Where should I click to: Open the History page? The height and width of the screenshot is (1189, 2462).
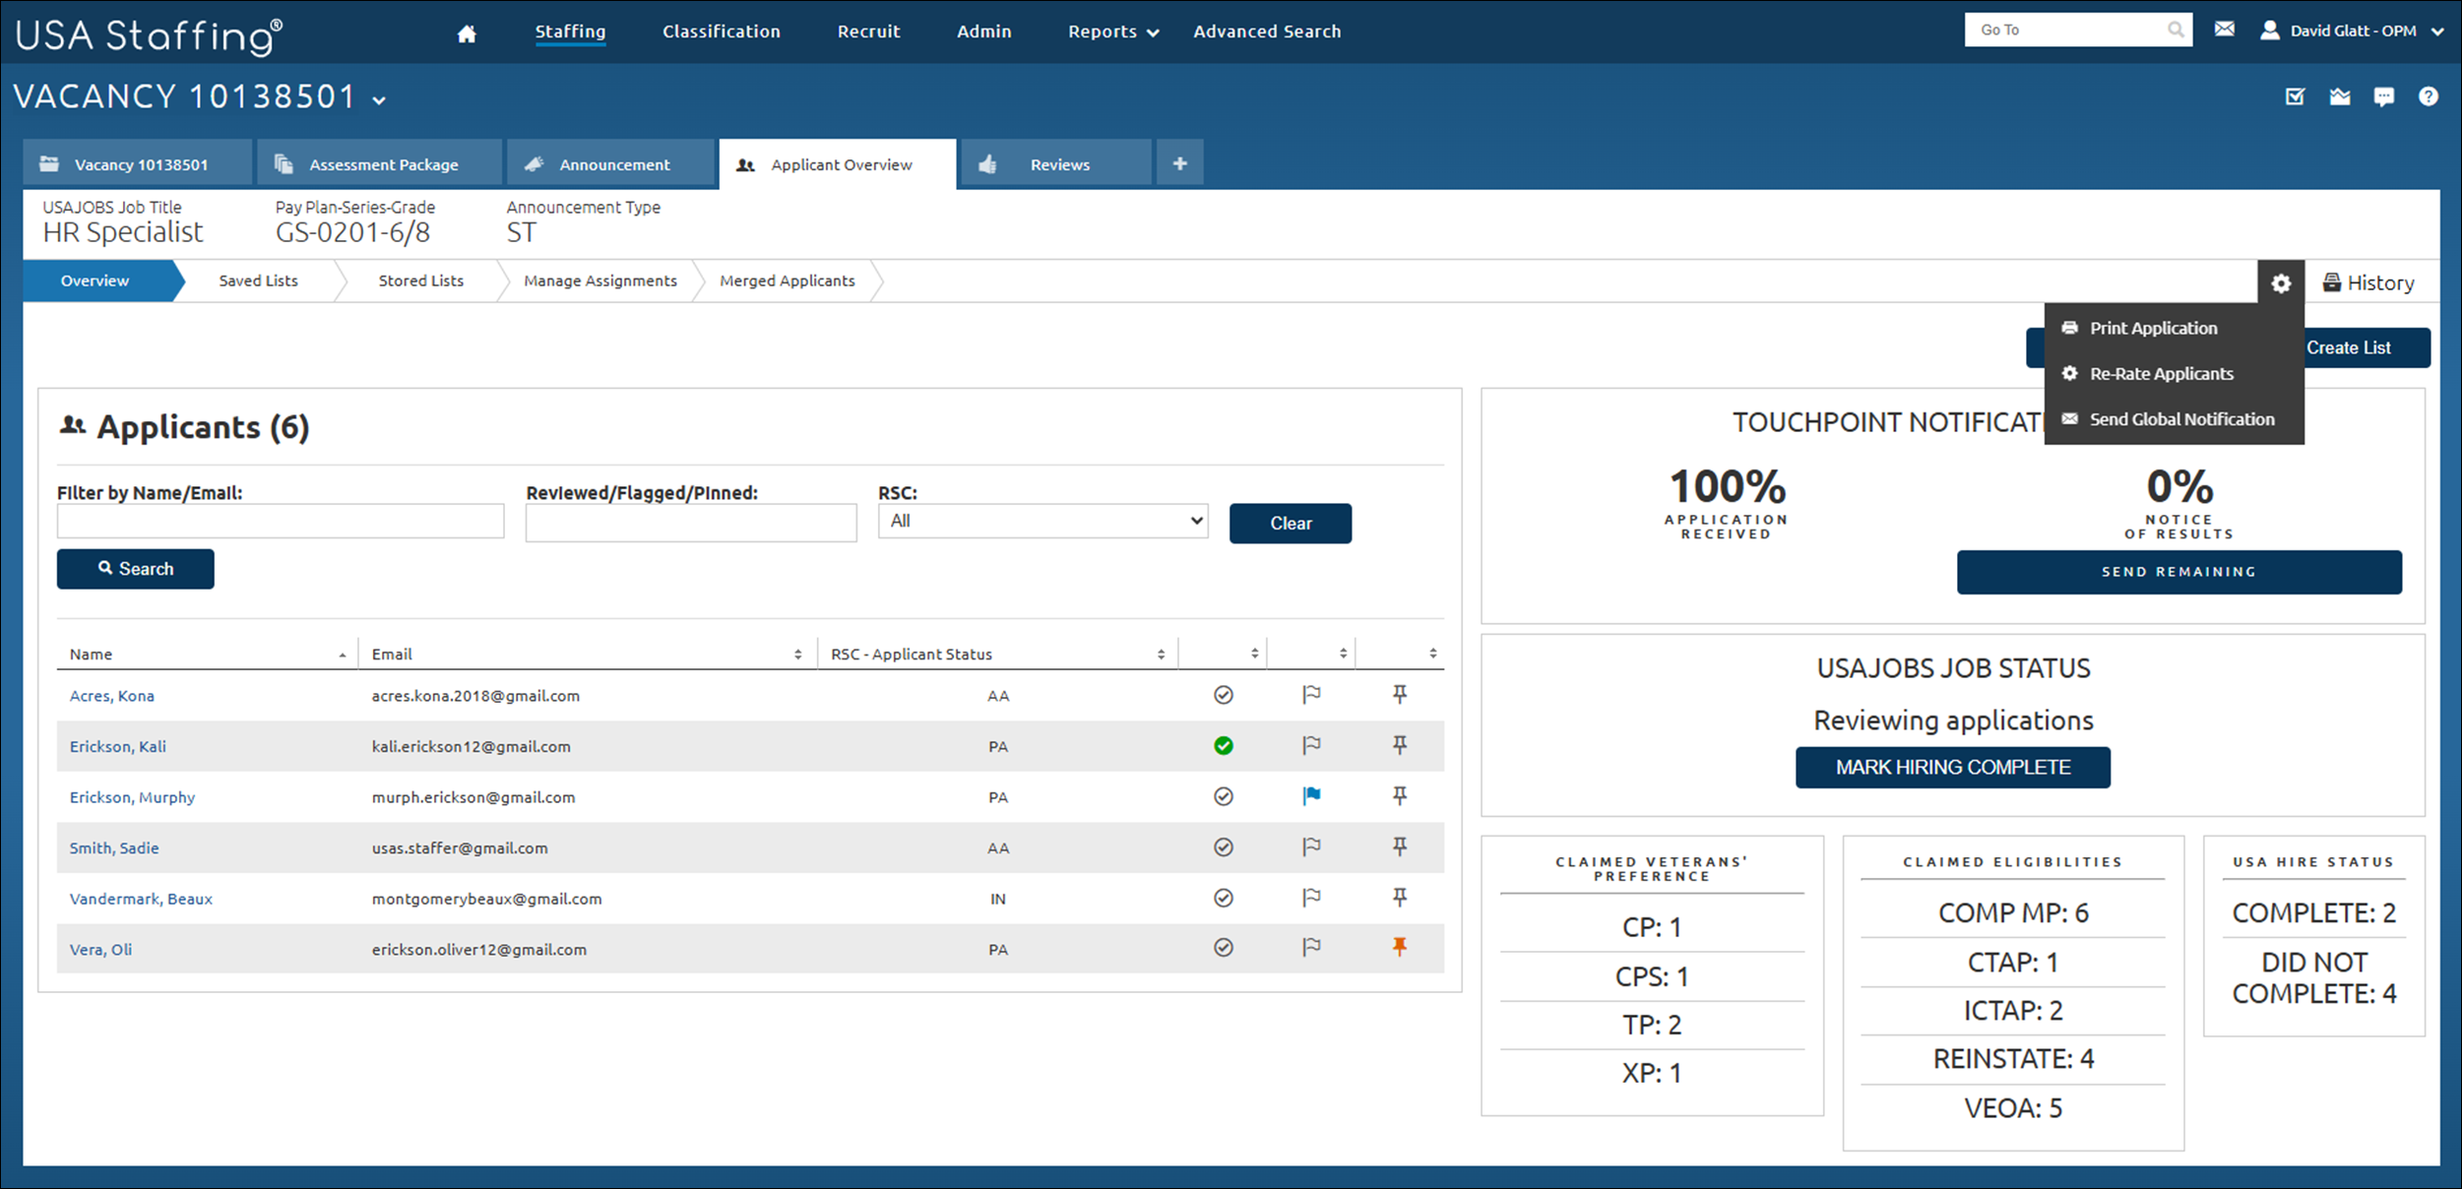click(2367, 283)
